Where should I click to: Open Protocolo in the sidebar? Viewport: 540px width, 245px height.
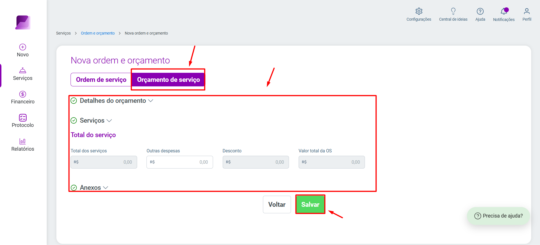coord(23,121)
